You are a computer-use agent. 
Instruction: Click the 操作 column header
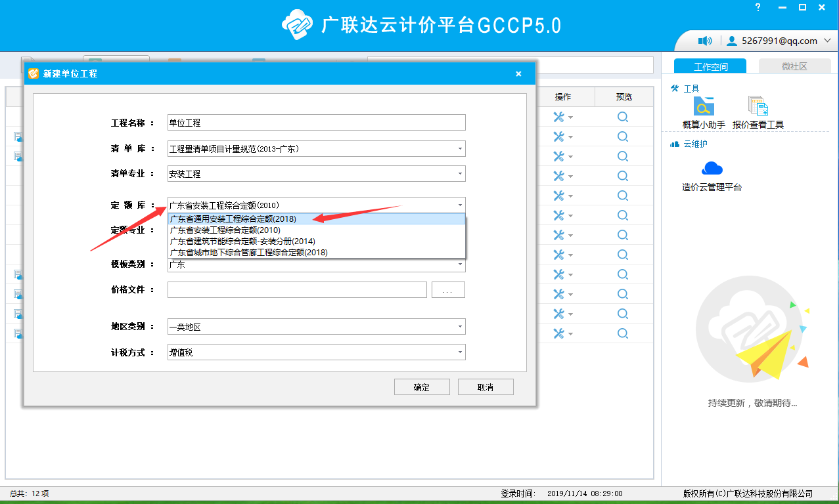coord(563,97)
